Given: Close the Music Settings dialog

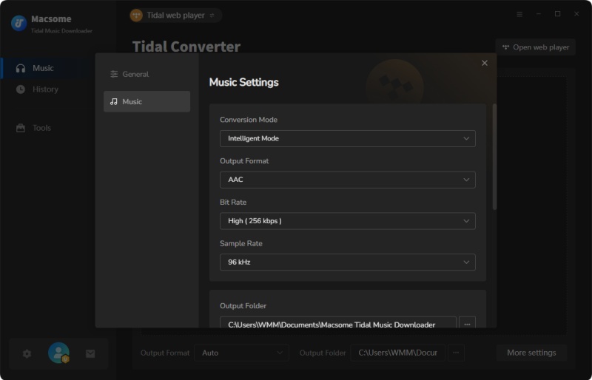Looking at the screenshot, I should tap(485, 64).
